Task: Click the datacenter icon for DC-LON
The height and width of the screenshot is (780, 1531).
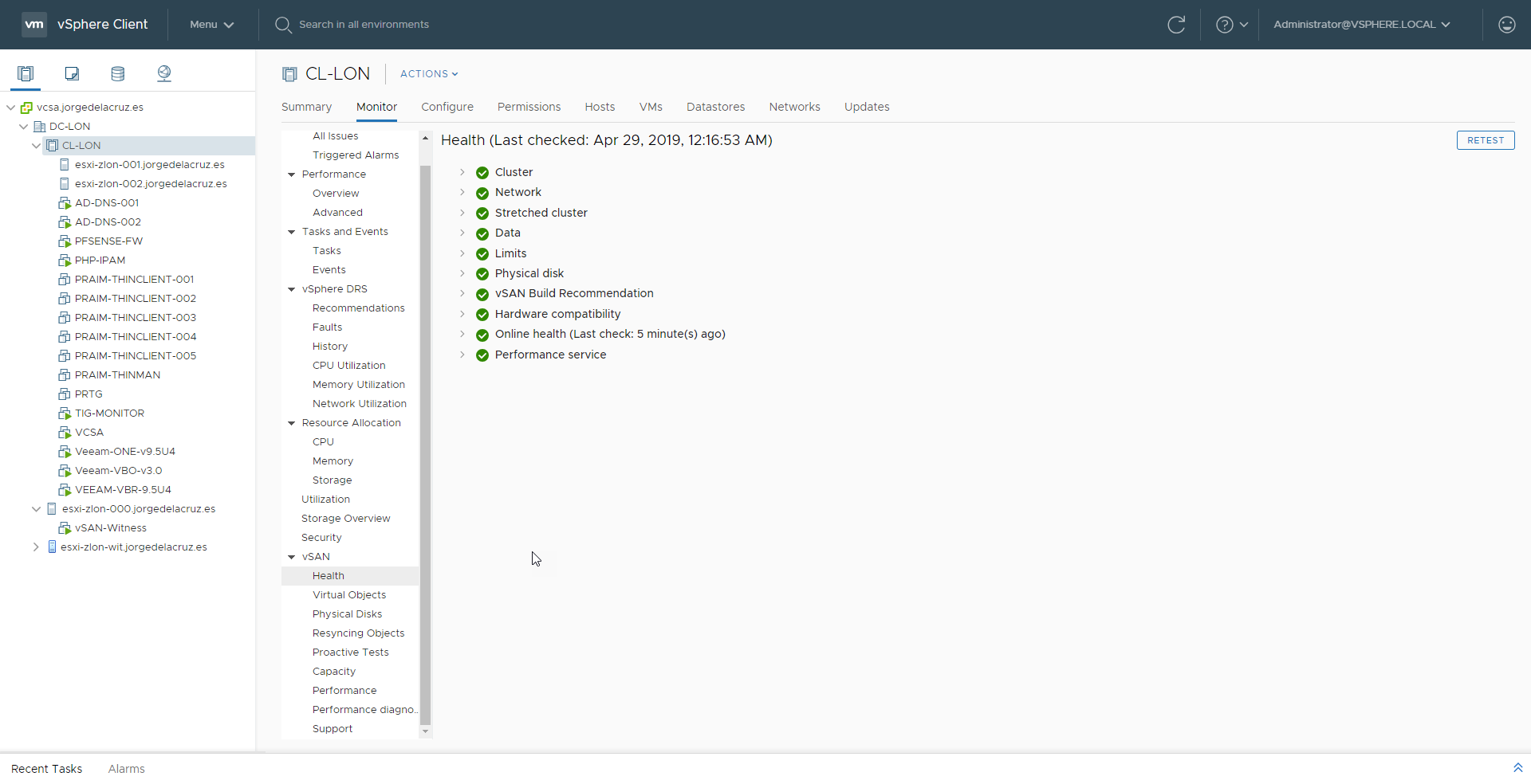Action: point(39,127)
